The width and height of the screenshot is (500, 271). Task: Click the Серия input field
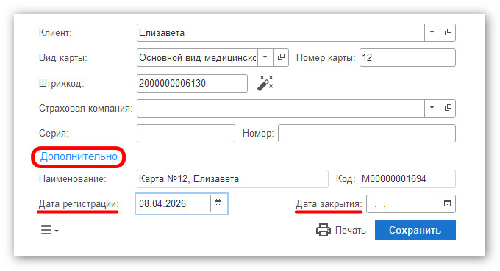coord(186,133)
